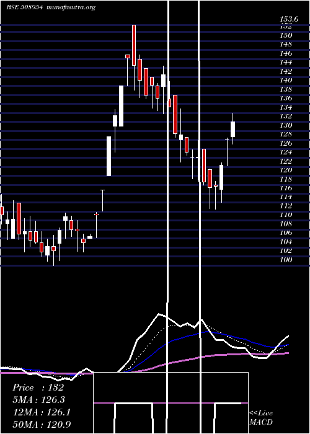The width and height of the screenshot is (310, 434).
Task: Select the 124 price axis label
Action: point(286,153)
